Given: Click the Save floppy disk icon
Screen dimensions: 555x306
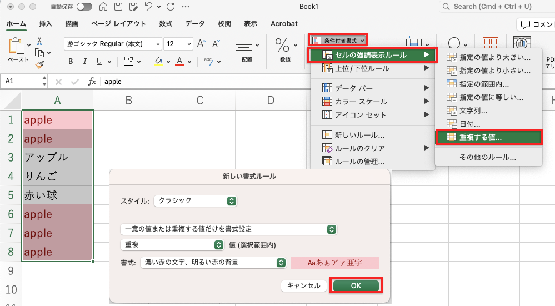Looking at the screenshot, I should coord(118,7).
